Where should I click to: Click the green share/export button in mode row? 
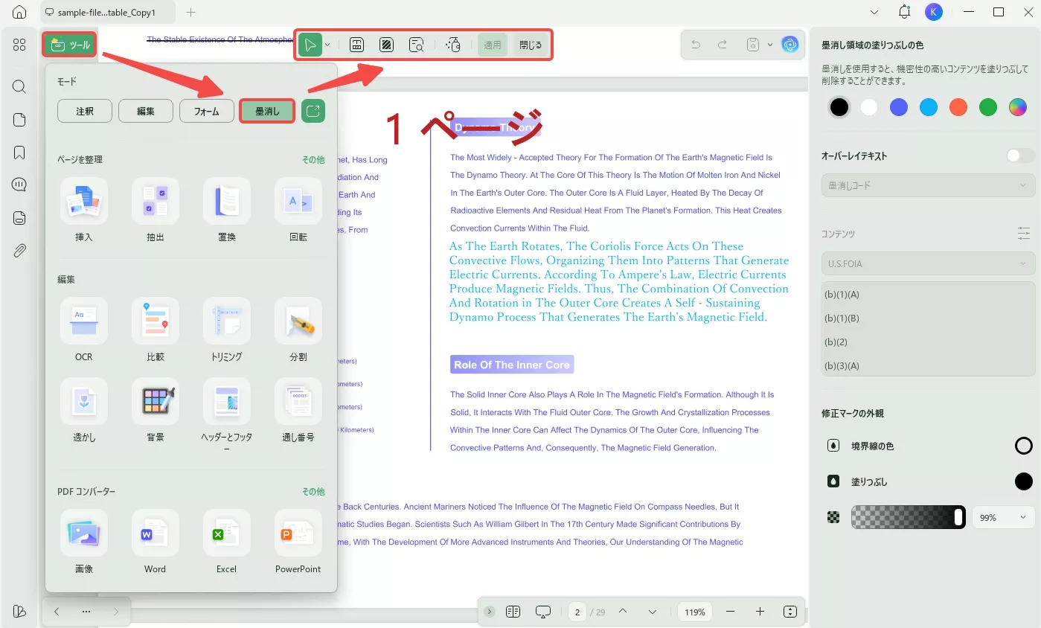tap(313, 111)
